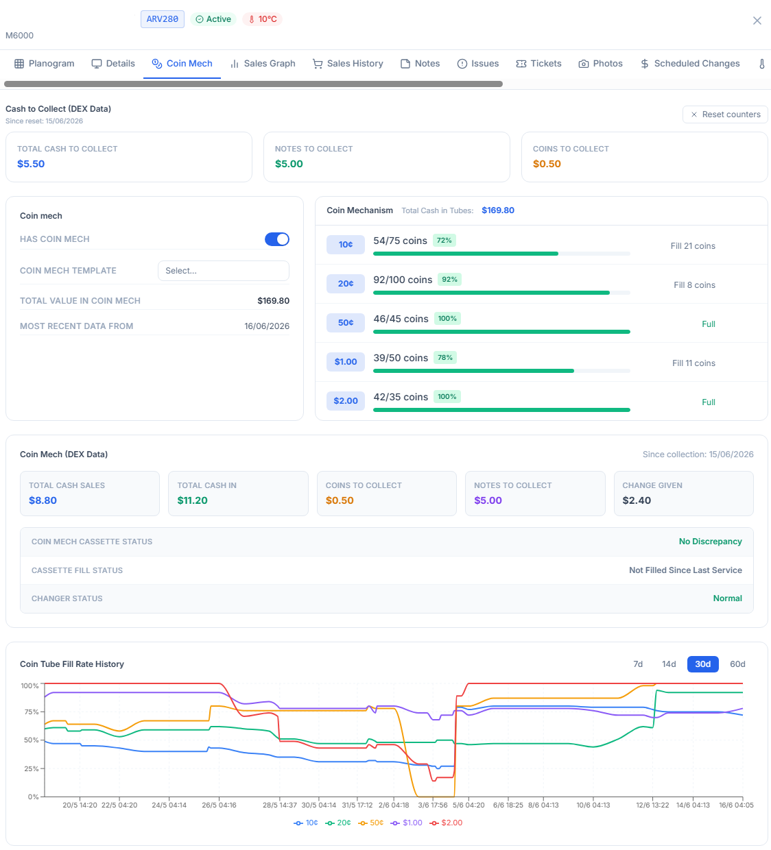Click the ARV280 badge
Image resolution: width=771 pixels, height=850 pixels.
(x=163, y=19)
